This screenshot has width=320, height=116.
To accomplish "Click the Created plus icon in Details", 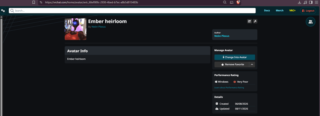I will pyautogui.click(x=217, y=104).
